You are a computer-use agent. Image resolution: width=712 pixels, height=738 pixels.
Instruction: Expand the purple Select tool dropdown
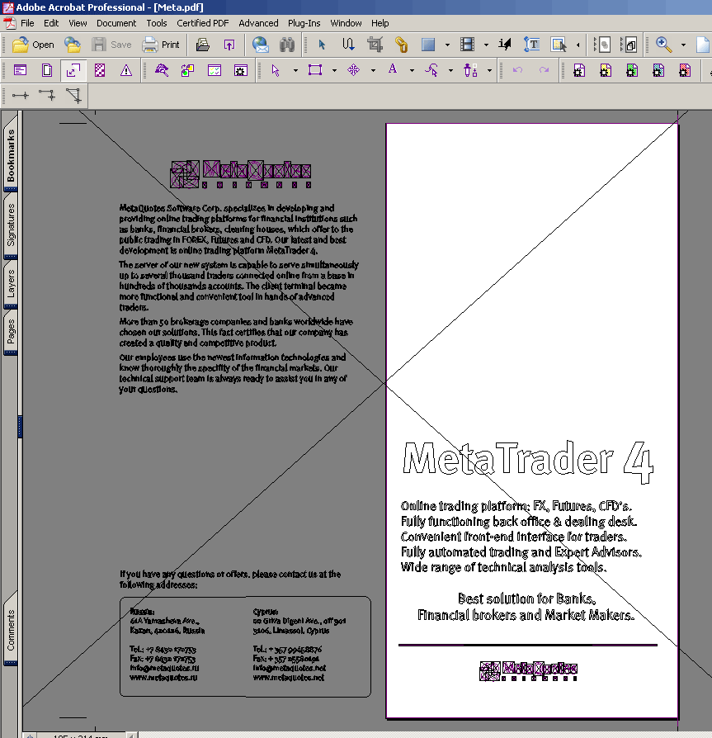point(295,71)
